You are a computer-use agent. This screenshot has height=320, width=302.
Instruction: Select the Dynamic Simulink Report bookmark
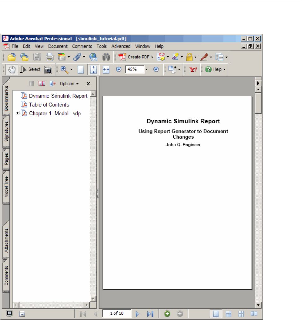point(58,96)
